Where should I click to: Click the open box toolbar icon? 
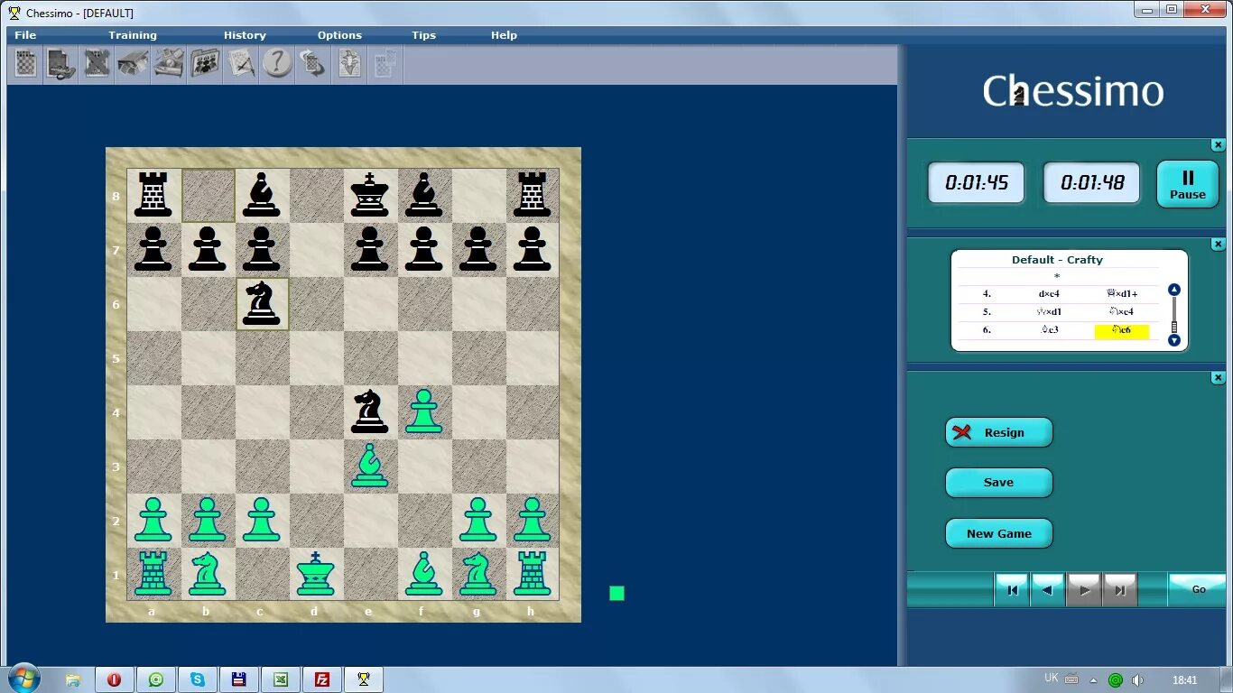(x=133, y=64)
